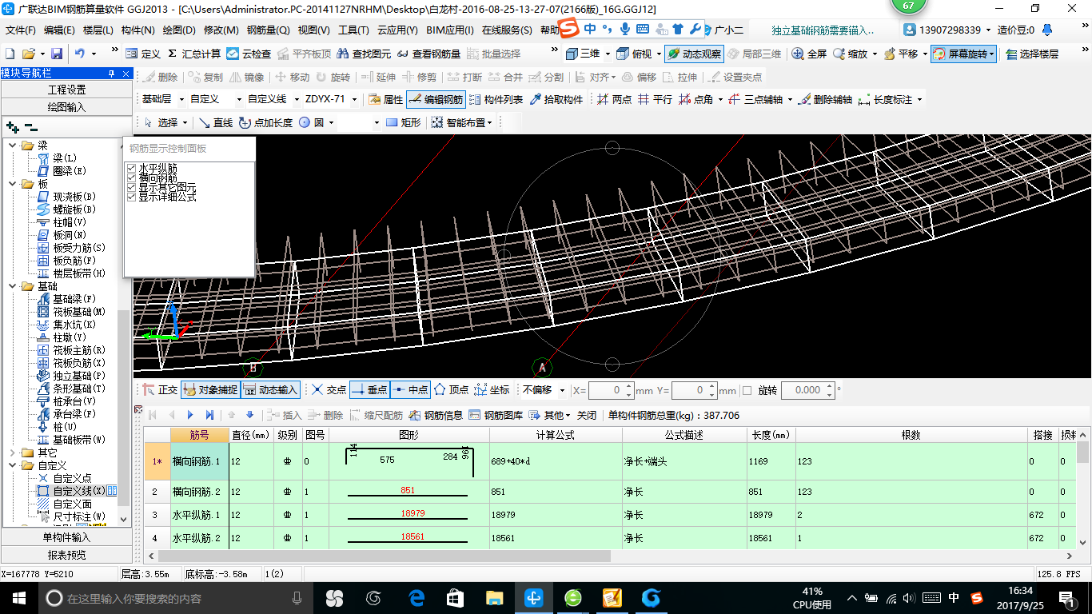1092x614 pixels.
Task: Activate 动态观察 dynamic orbit tool
Action: (694, 54)
